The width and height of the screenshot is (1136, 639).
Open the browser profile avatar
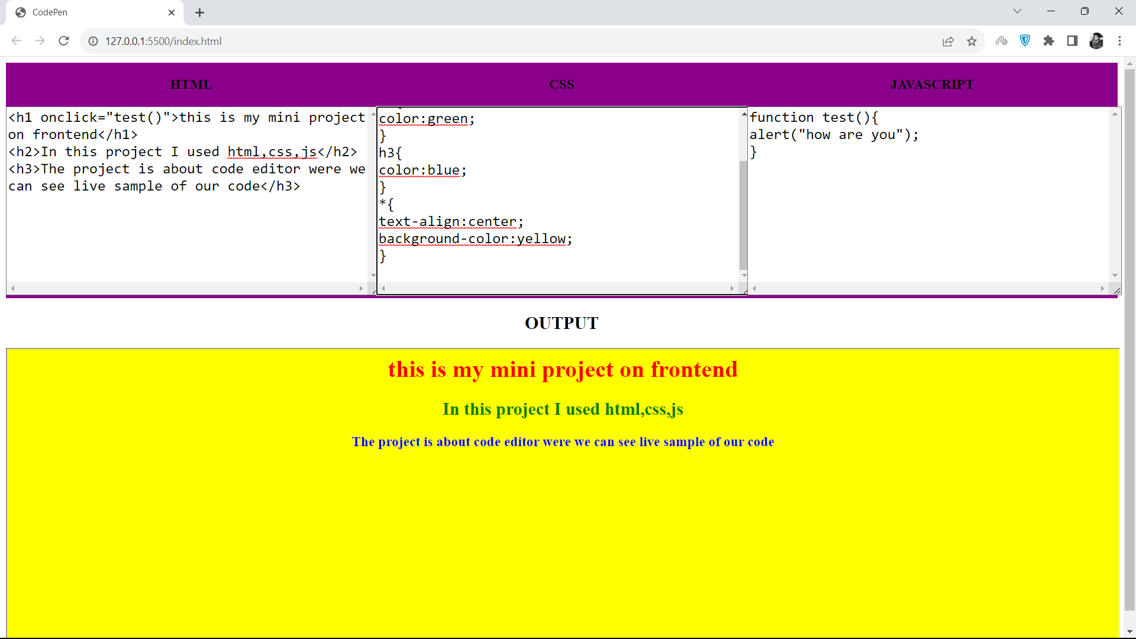(x=1097, y=41)
